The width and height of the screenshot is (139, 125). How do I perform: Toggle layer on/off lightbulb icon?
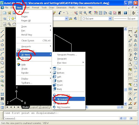point(10,18)
